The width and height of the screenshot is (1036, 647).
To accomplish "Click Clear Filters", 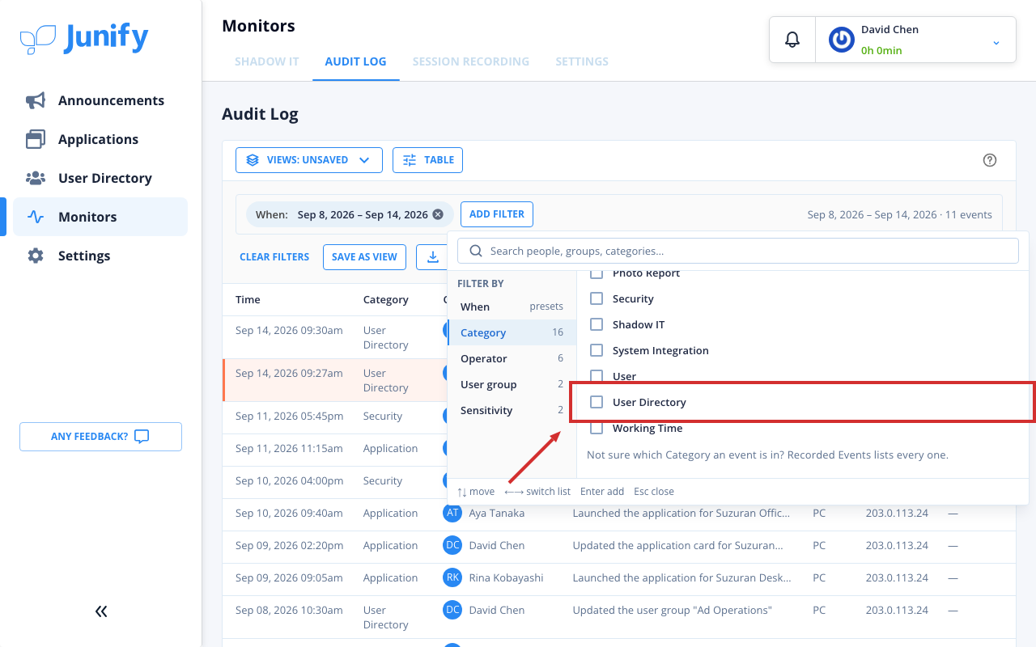I will coord(274,257).
